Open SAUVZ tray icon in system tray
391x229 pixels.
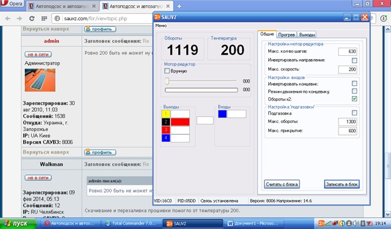pyautogui.click(x=321, y=223)
